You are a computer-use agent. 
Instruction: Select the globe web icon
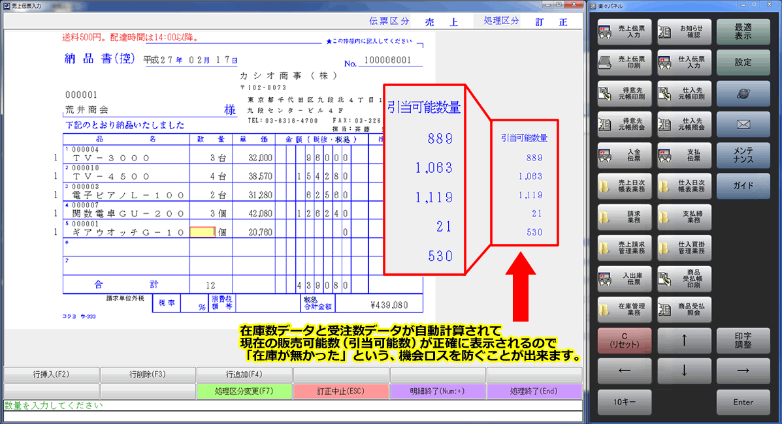tap(743, 93)
